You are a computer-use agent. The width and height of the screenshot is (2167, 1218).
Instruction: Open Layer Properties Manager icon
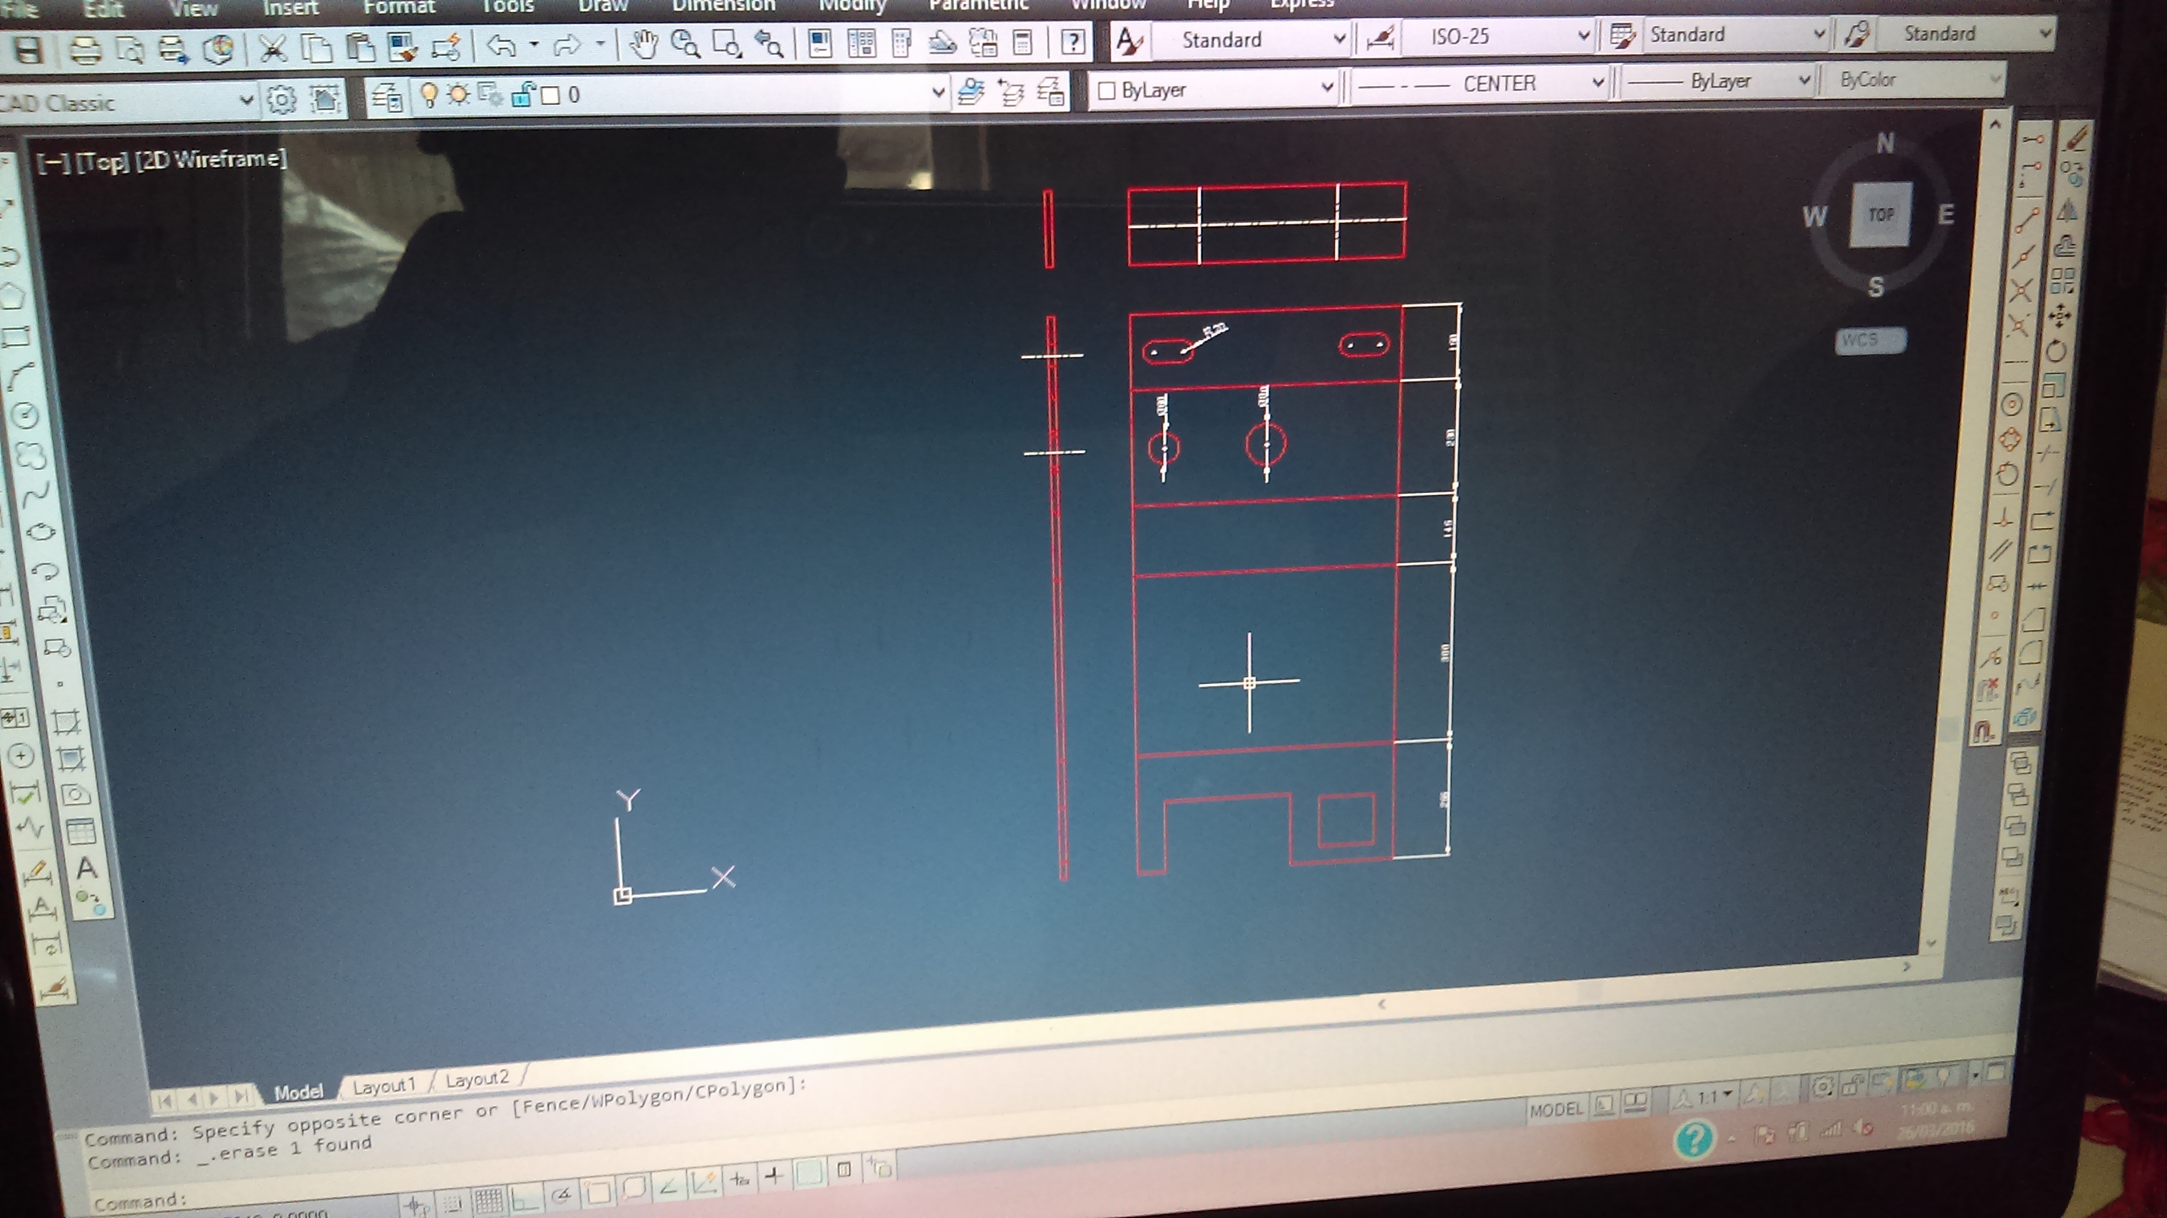click(x=387, y=98)
